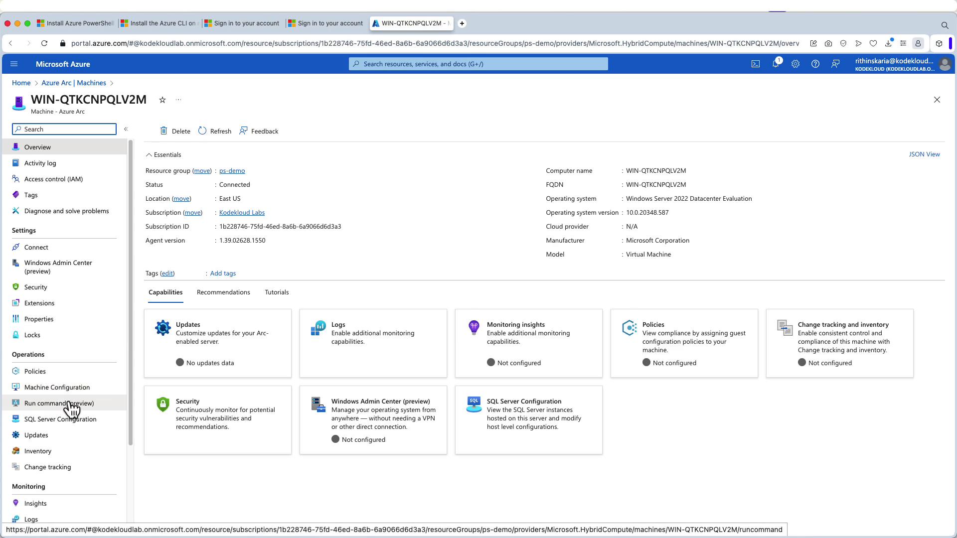The width and height of the screenshot is (957, 538).
Task: Open JSON View
Action: point(924,154)
